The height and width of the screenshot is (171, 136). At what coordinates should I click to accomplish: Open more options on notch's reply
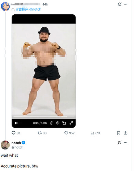coord(125,143)
